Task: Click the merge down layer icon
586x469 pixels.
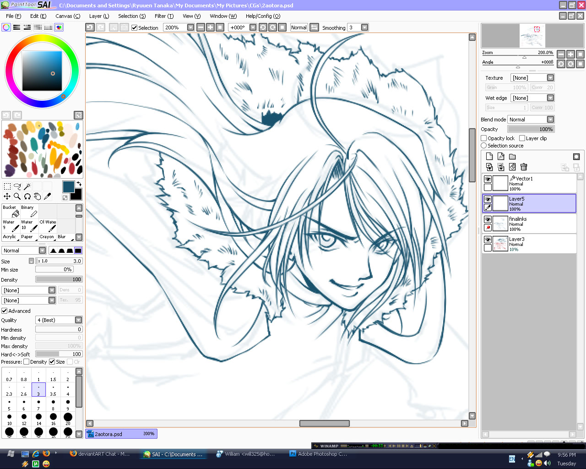Action: pyautogui.click(x=501, y=167)
